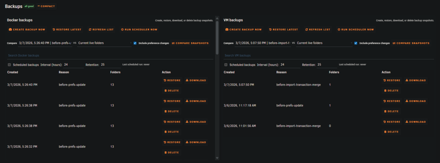This screenshot has height=163, width=440.
Task: Download the Docker backup from 5:26:32 PM
Action: [x=196, y=142]
